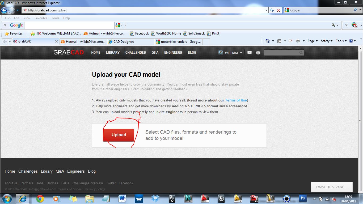363x204 pixels.
Task: Open the Facebook favorites bar link
Action: (139, 33)
